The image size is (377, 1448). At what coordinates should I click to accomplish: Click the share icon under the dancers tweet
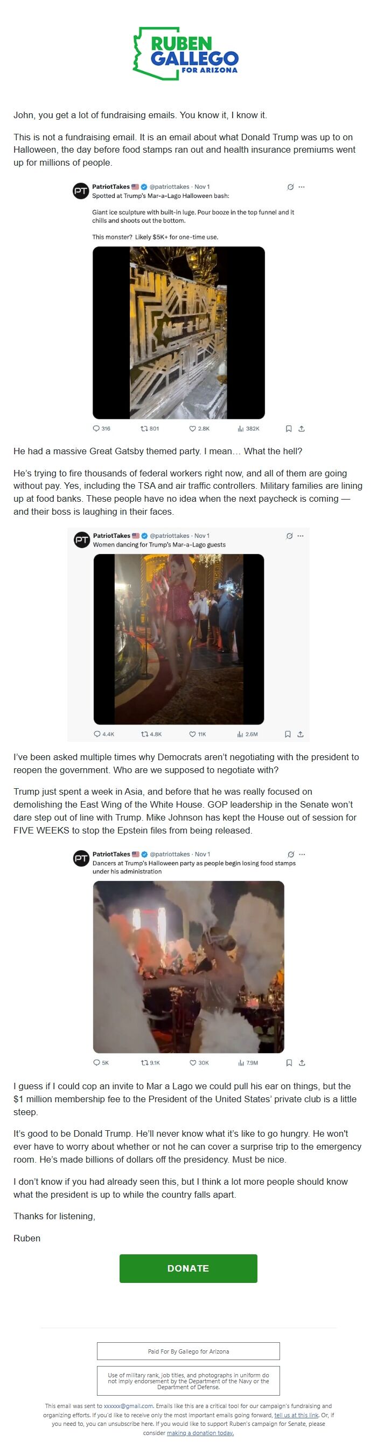pos(302,1063)
